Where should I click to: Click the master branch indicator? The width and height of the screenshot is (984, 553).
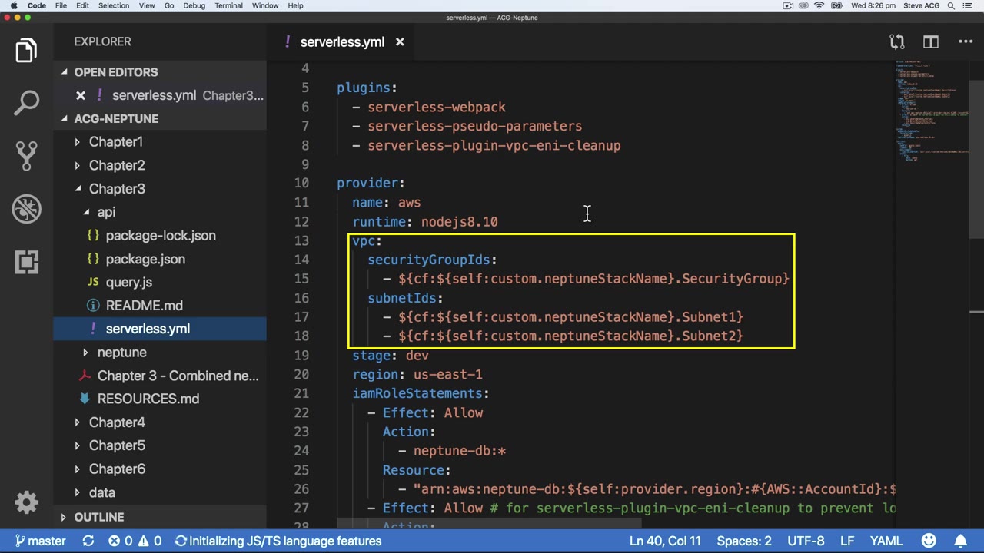point(41,541)
